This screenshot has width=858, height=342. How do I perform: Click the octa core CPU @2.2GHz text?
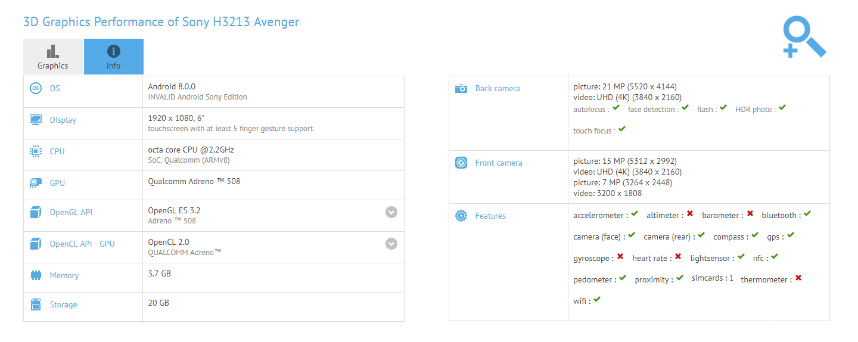(x=191, y=150)
